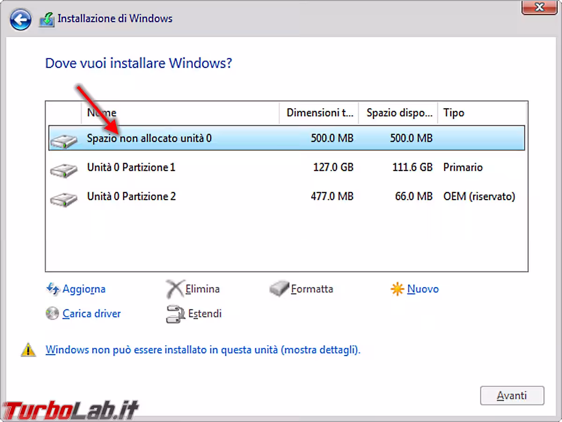Click the Nuovo starburst icon
The width and height of the screenshot is (562, 422).
[397, 289]
